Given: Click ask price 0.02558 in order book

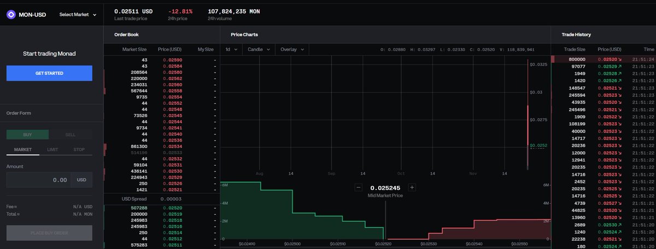Looking at the screenshot, I should (x=173, y=91).
